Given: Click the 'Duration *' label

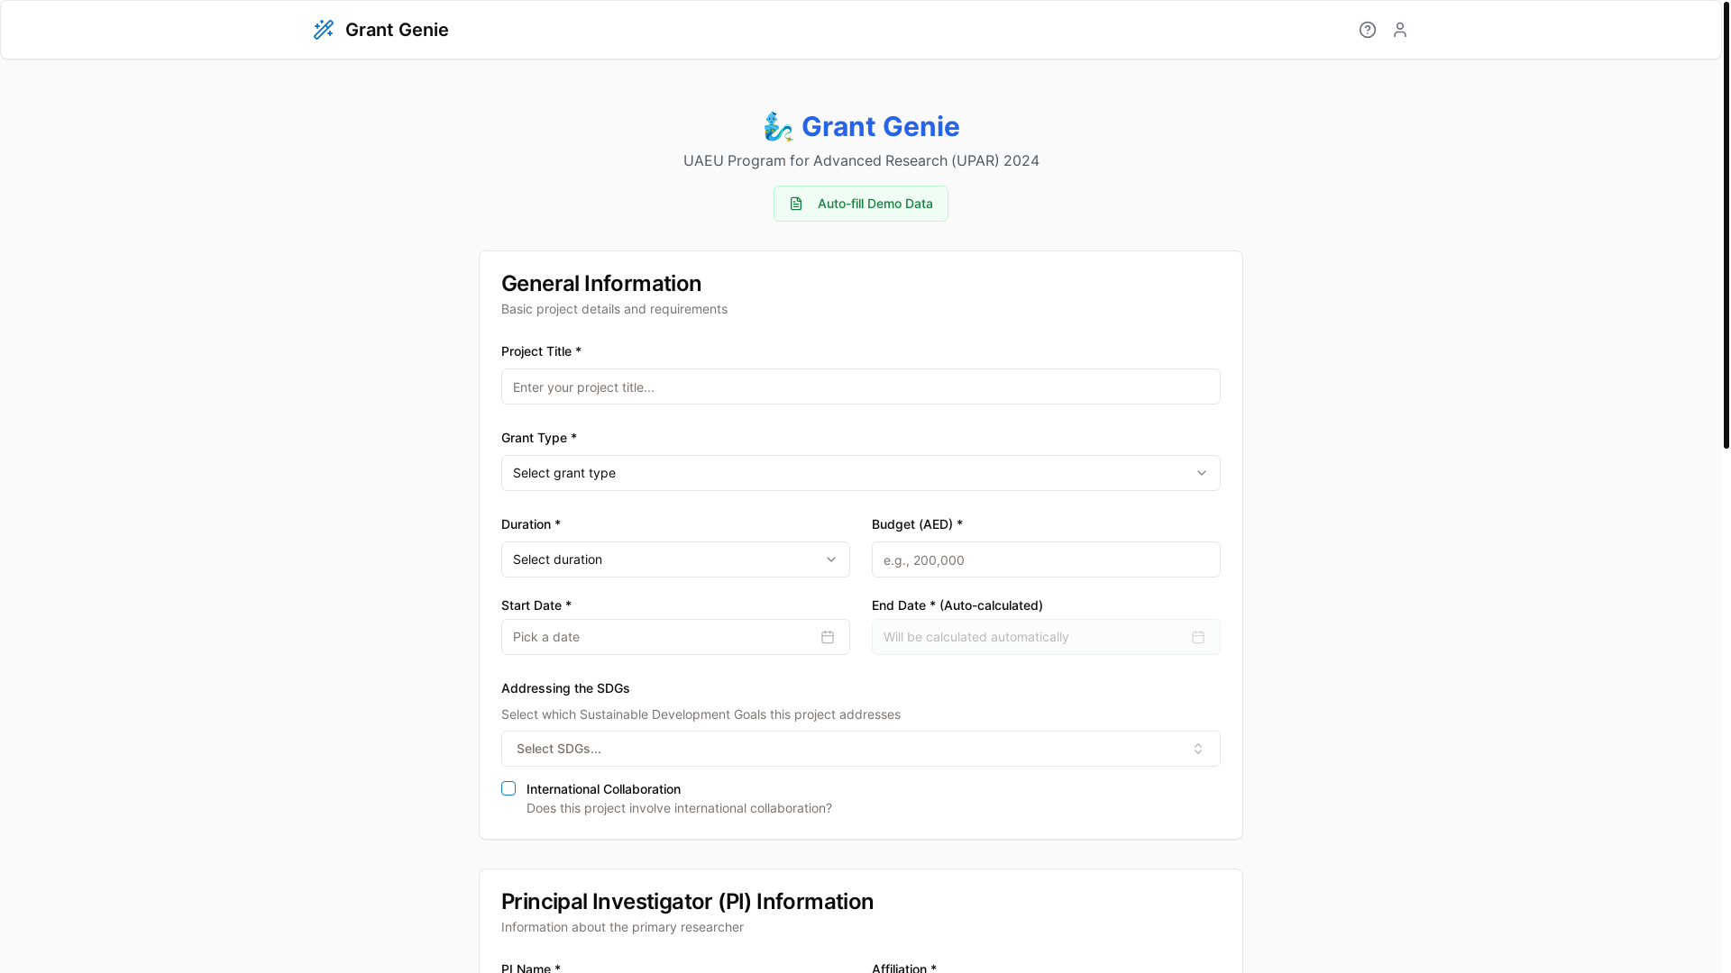Looking at the screenshot, I should [531, 524].
